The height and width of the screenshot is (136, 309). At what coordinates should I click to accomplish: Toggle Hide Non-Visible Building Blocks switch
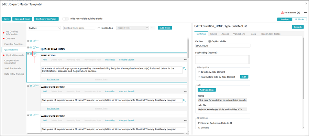(x=66, y=19)
